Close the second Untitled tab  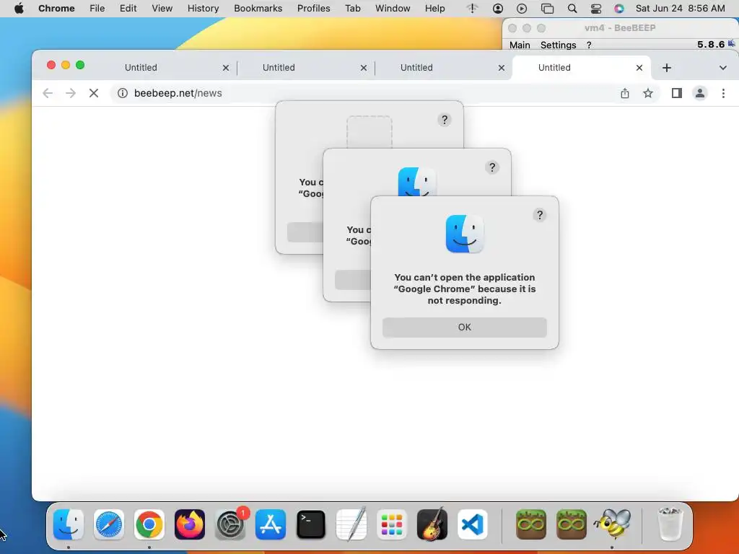[364, 68]
